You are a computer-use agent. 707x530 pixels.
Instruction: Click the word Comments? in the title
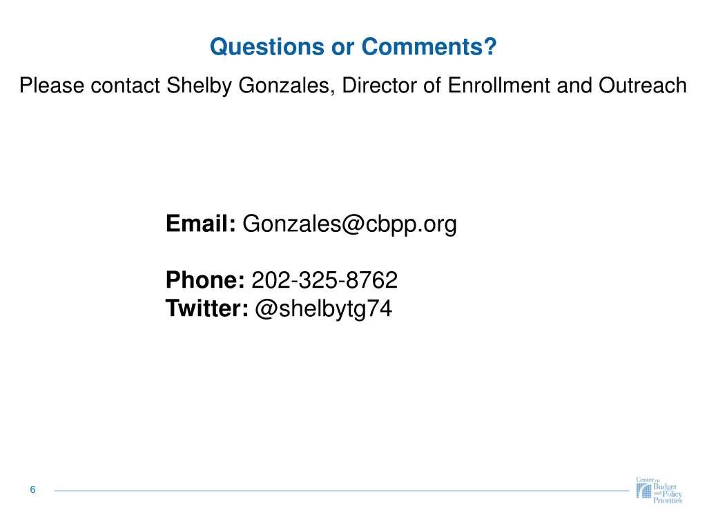click(x=429, y=47)
